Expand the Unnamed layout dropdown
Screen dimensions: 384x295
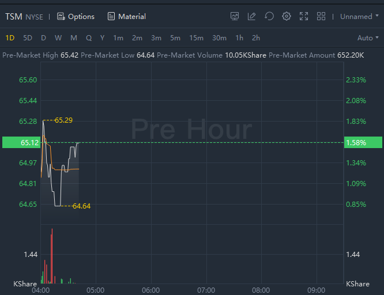point(360,16)
